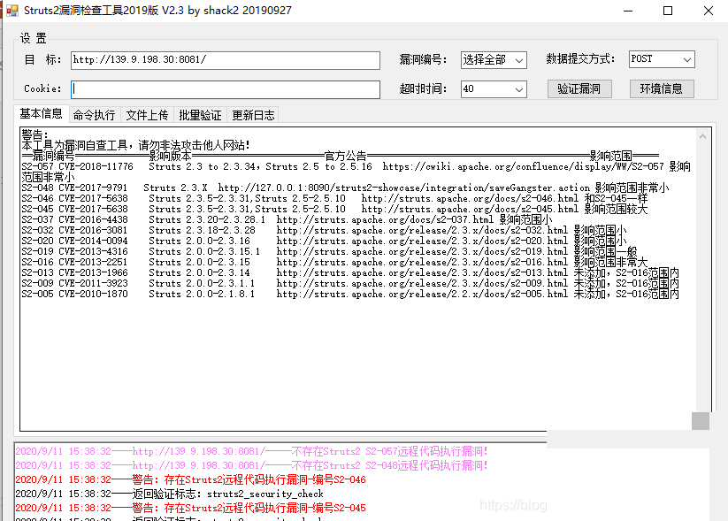Viewport: 728px width, 521px height.
Task: Click the warning line 本工具为漏洞自查工具
Action: [135, 145]
